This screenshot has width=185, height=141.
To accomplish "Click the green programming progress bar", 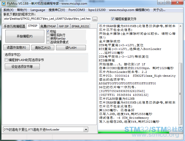I will point(134,132).
